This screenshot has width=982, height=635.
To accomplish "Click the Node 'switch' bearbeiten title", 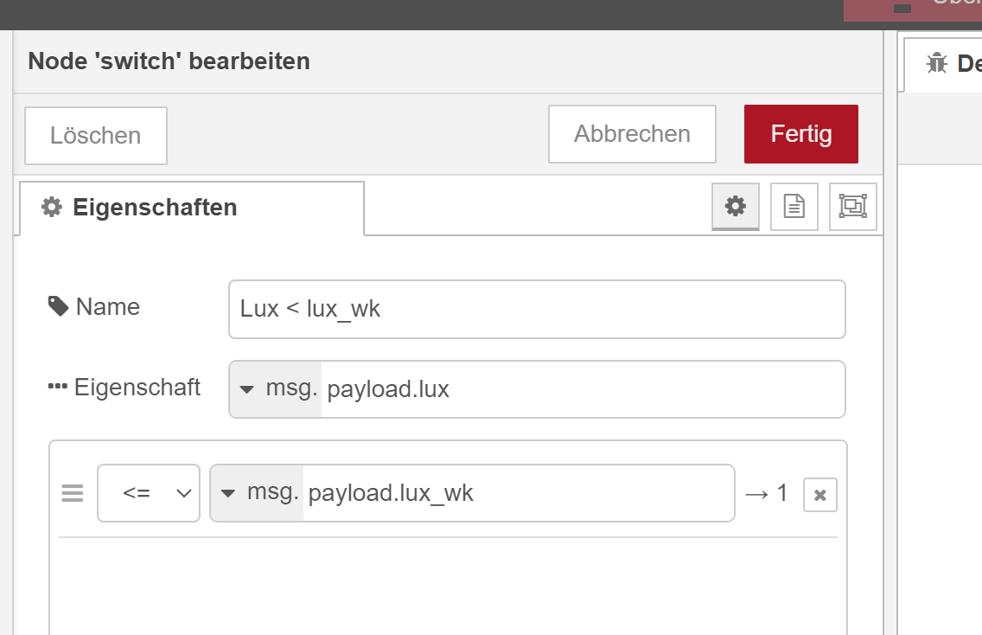I will [x=169, y=61].
